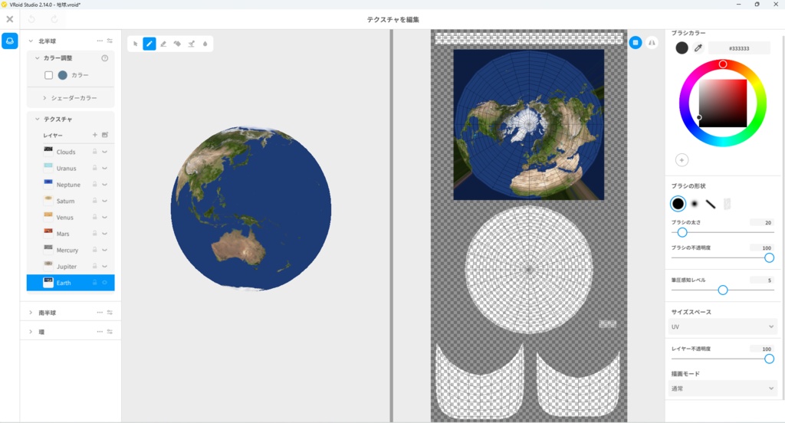785x423 pixels.
Task: Enable the カラー checkbox
Action: [x=48, y=75]
